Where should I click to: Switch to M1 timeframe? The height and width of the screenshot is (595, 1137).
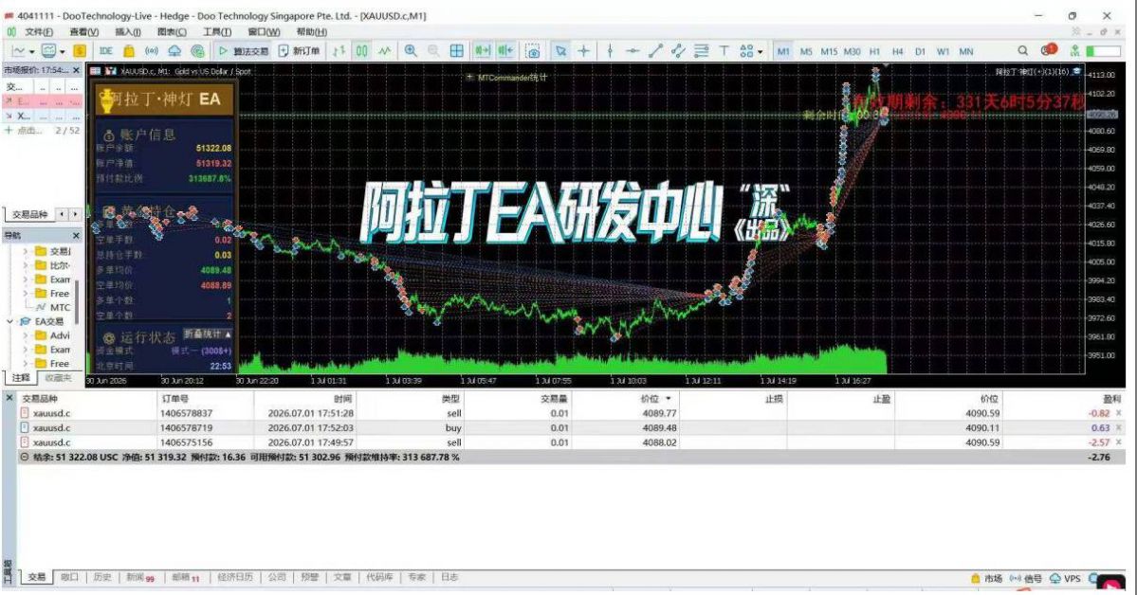point(783,51)
